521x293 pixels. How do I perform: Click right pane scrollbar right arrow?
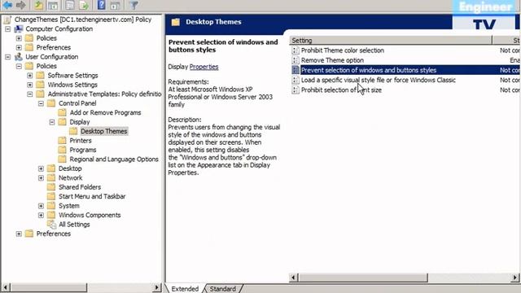(x=514, y=278)
